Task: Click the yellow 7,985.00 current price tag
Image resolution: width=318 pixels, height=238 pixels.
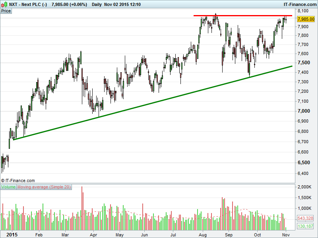Action: (306, 19)
